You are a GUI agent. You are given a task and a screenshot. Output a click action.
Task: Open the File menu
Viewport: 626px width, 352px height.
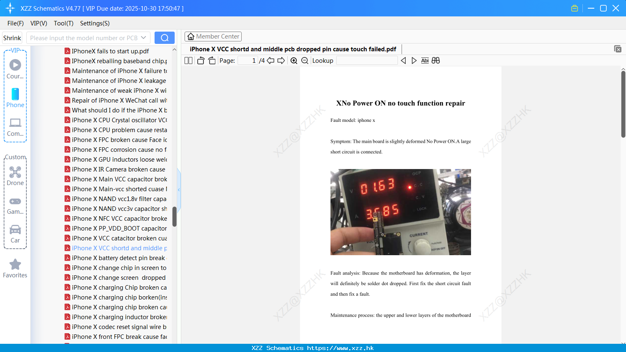[16, 23]
